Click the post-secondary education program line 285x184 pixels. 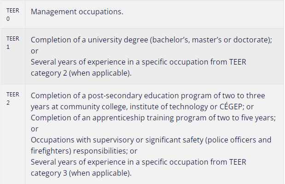pyautogui.click(x=148, y=96)
